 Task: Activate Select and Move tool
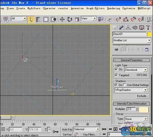[62, 19]
